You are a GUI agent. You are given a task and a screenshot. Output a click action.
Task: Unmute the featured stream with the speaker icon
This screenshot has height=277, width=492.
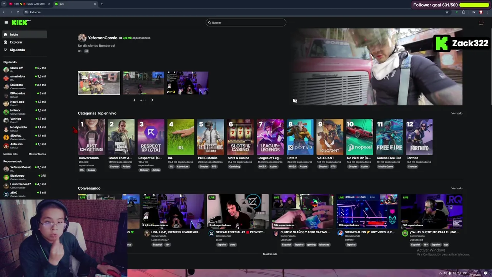tap(295, 100)
